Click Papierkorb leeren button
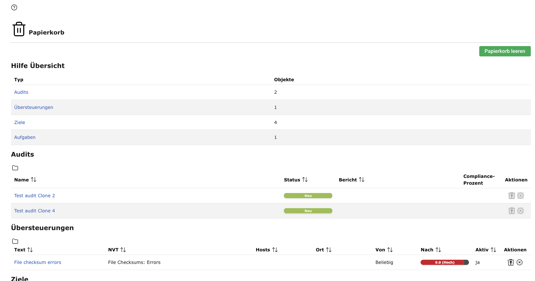 click(505, 51)
